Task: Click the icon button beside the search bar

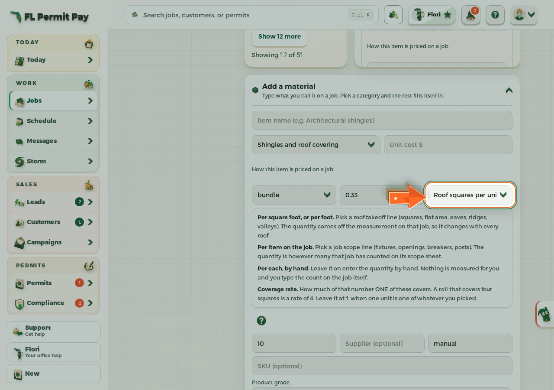Action: pyautogui.click(x=393, y=15)
